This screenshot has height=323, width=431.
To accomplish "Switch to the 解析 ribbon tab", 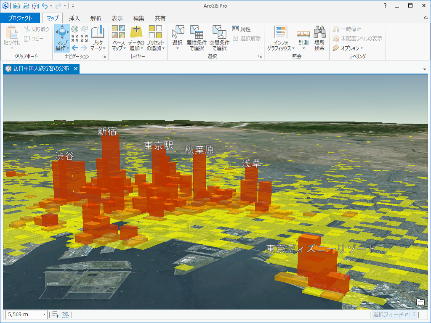I will tap(96, 18).
